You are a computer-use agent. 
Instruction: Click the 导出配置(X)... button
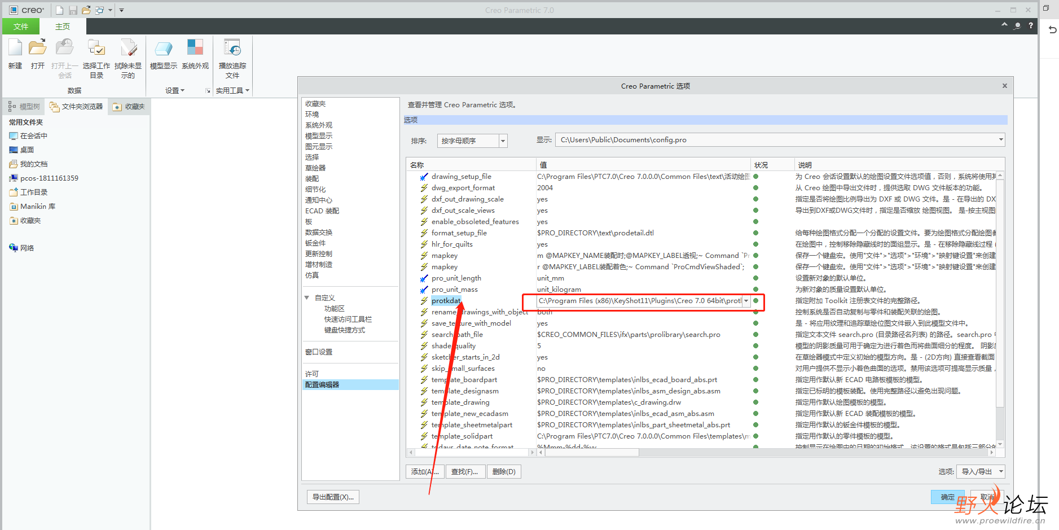coord(333,497)
